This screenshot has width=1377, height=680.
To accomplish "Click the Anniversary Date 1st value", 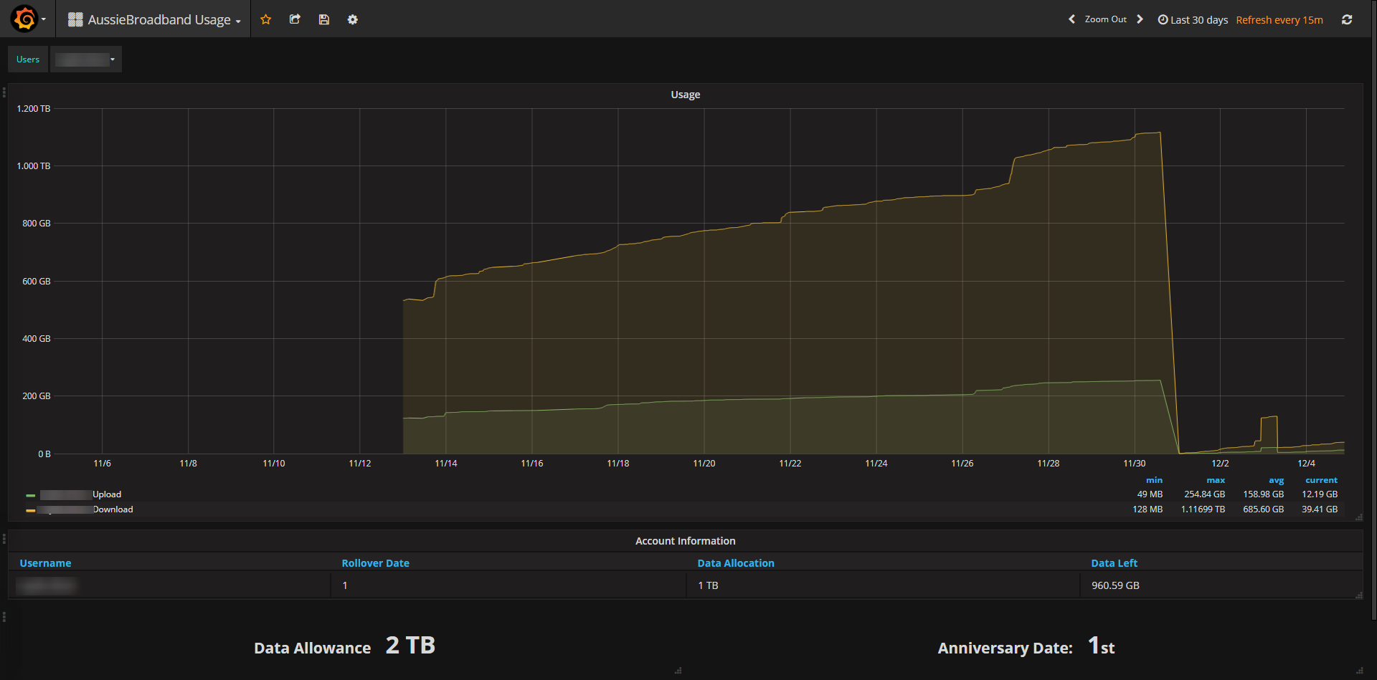I will click(1101, 646).
